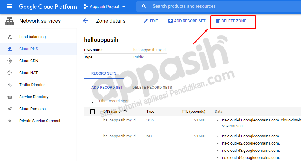Click ADD RECORD SET below the tab
The height and width of the screenshot is (161, 301).
coord(107,87)
